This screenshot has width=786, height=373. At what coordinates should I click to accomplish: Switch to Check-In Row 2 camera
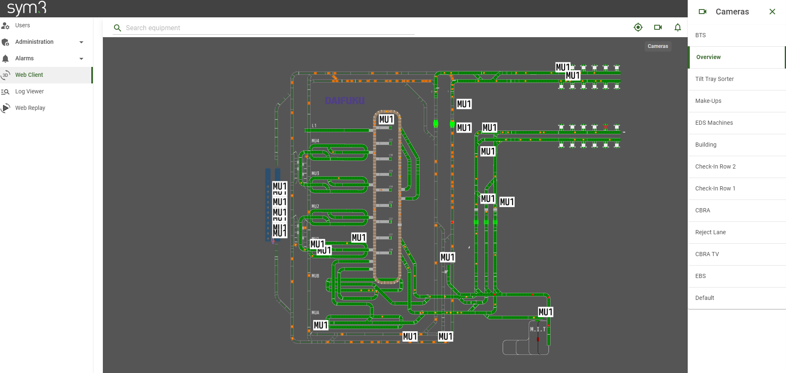tap(715, 166)
